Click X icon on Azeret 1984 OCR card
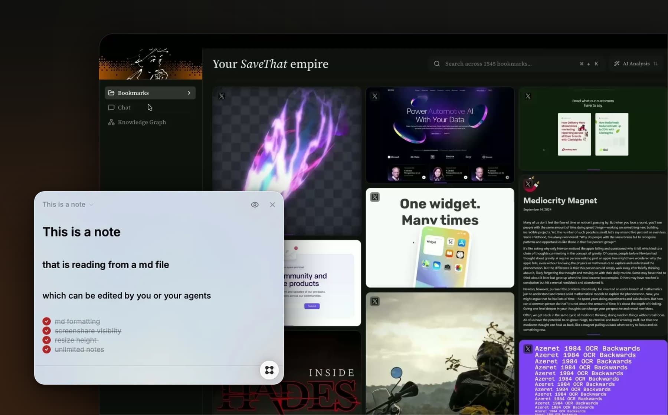This screenshot has width=668, height=415. click(528, 349)
